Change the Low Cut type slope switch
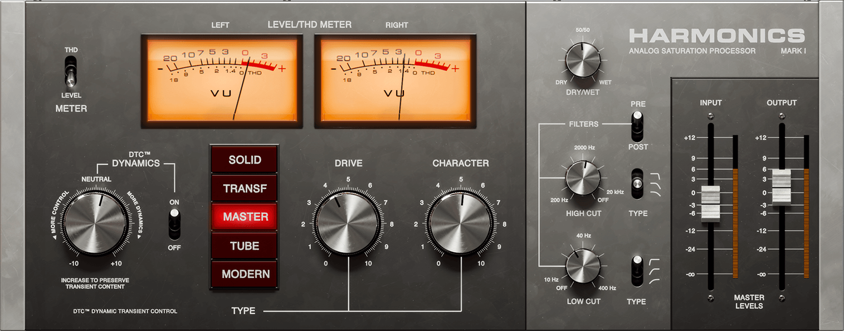844x331 pixels. click(637, 271)
